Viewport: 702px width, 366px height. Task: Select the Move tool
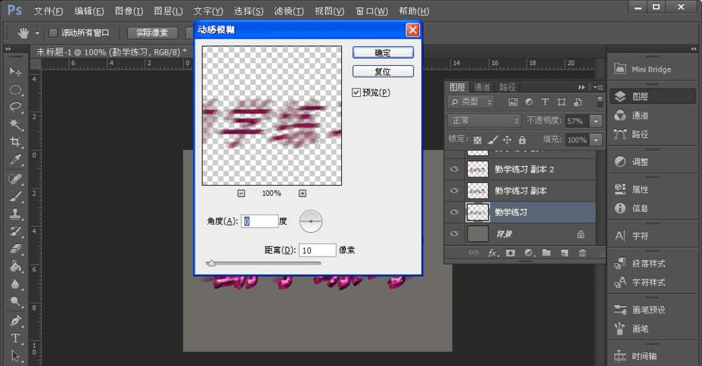15,72
